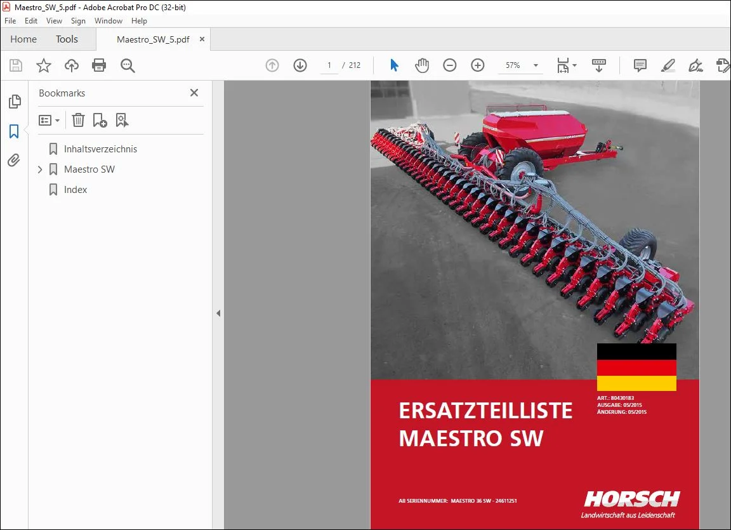Open the Window menu

[109, 21]
